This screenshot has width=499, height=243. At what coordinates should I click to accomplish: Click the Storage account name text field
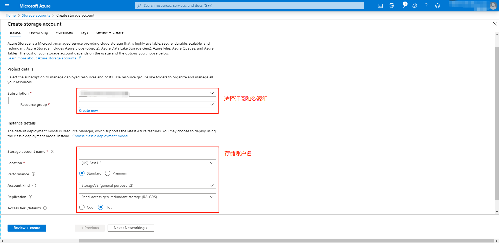147,151
